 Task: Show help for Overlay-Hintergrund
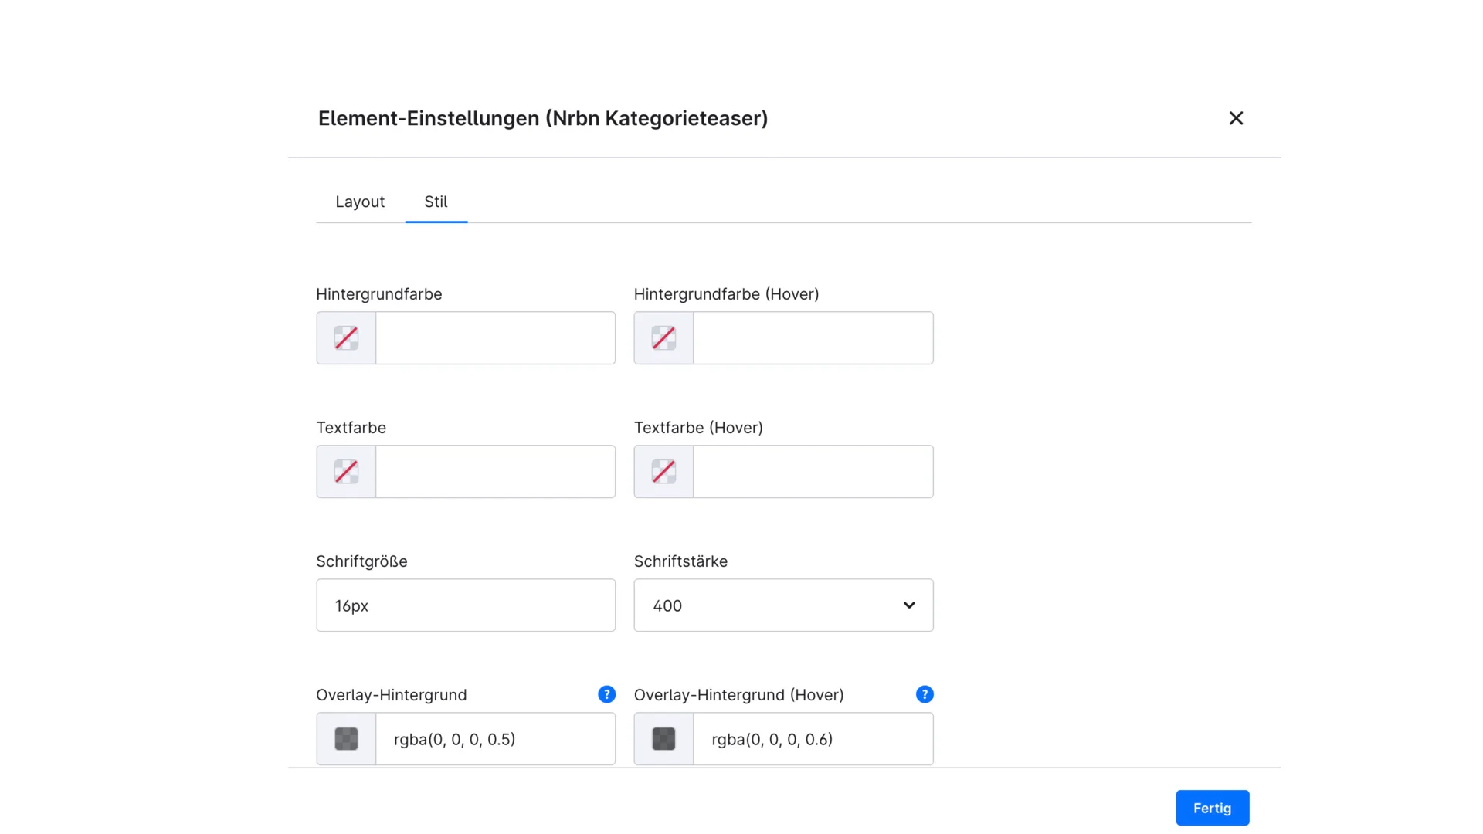point(607,694)
